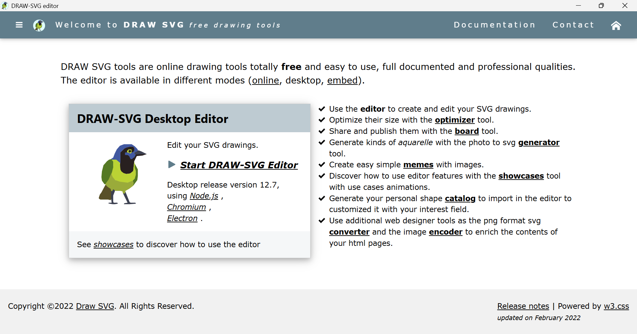637x334 pixels.
Task: Open the Documentation menu item
Action: pos(495,25)
